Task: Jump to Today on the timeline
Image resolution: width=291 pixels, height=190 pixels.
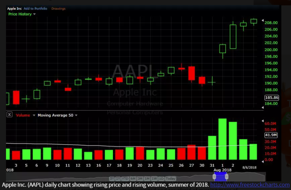Action: click(171, 178)
